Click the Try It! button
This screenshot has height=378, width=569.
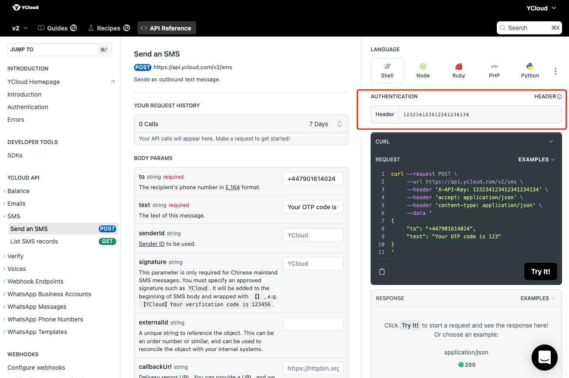click(541, 271)
